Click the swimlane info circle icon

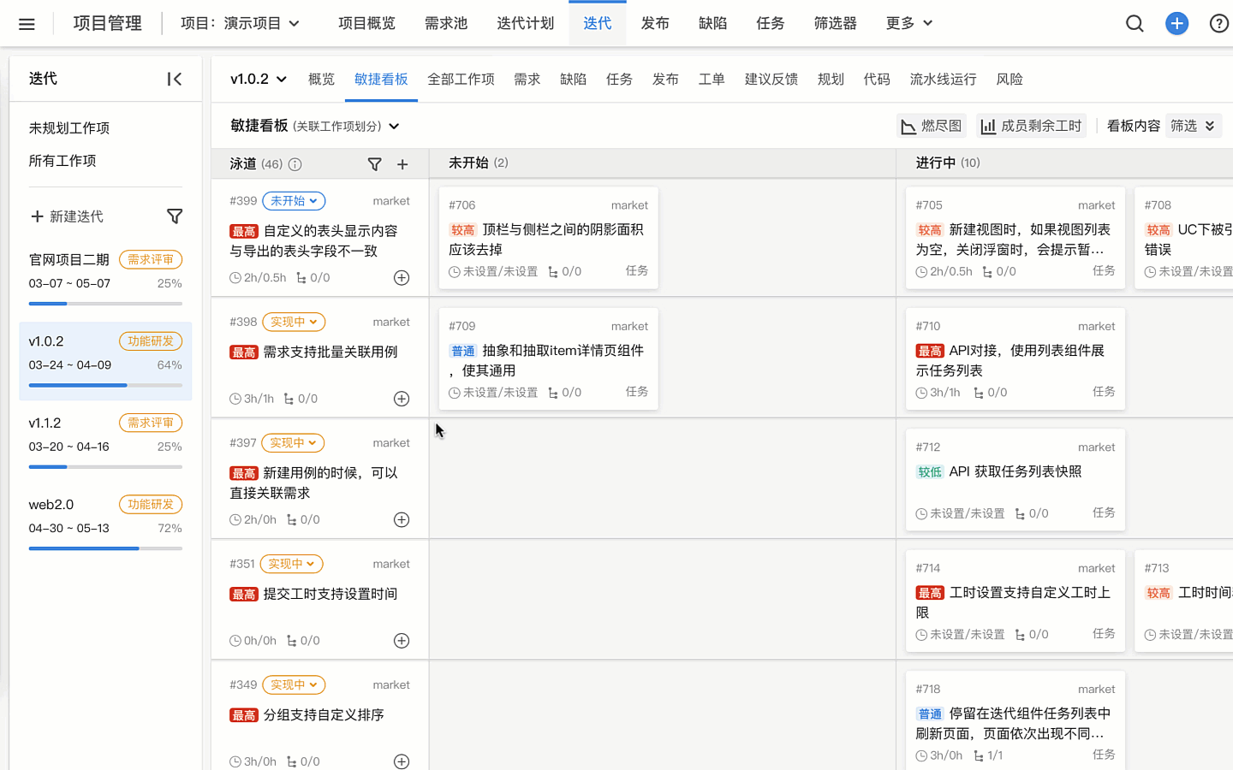pyautogui.click(x=295, y=164)
